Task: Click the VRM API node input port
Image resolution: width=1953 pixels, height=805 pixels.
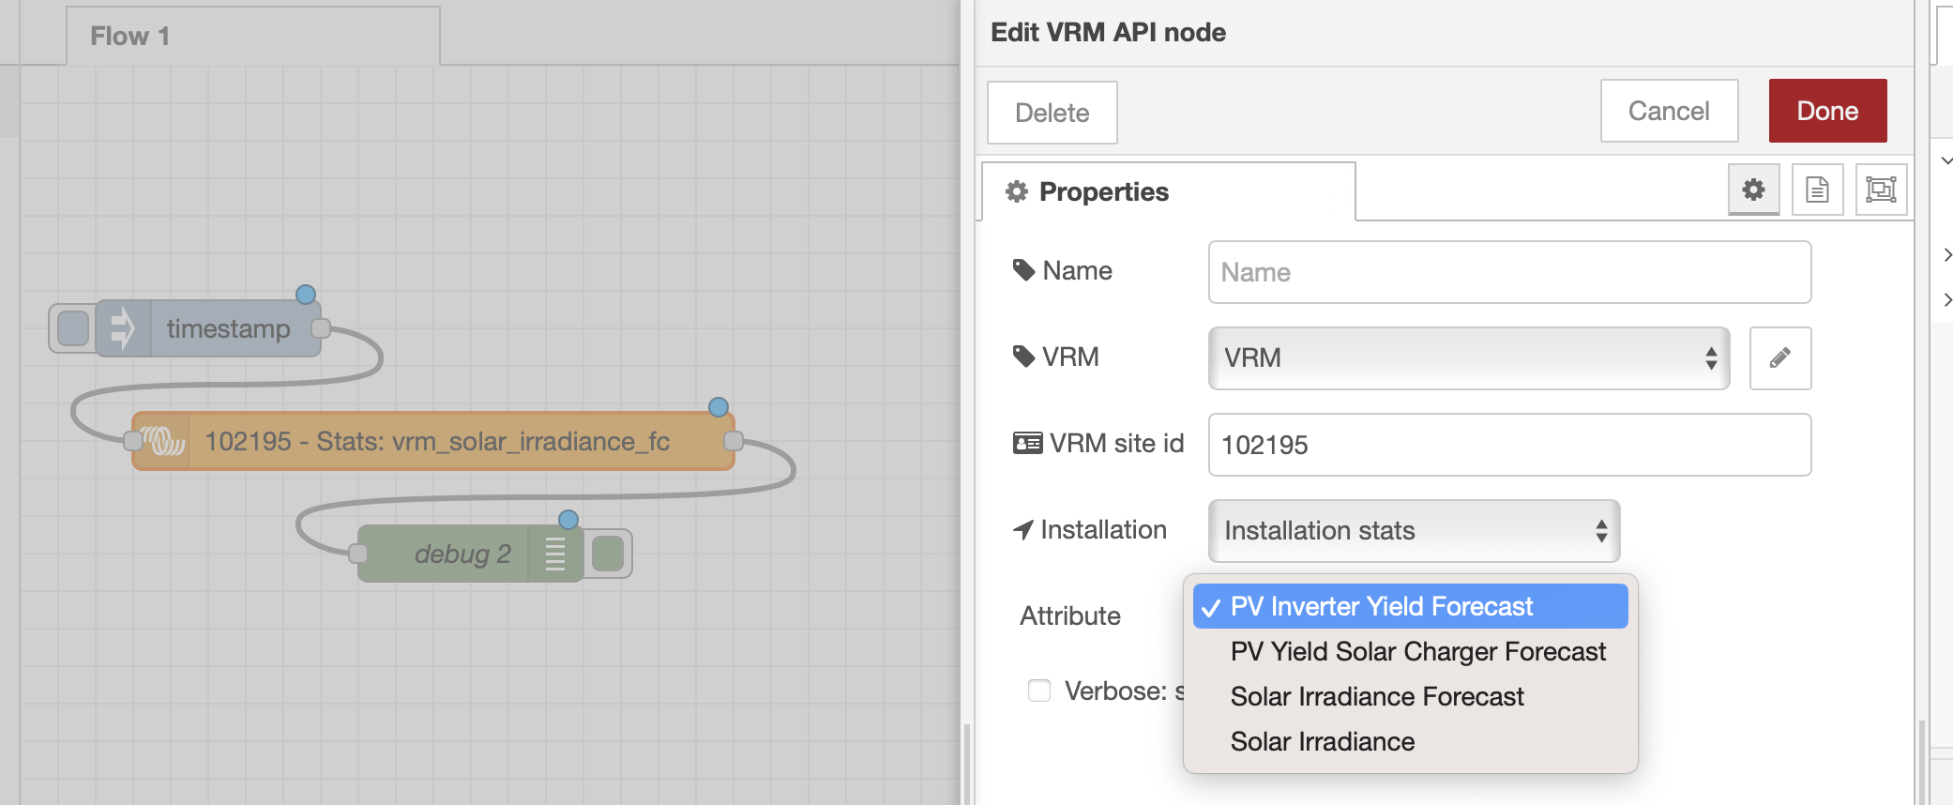Action: pos(133,441)
